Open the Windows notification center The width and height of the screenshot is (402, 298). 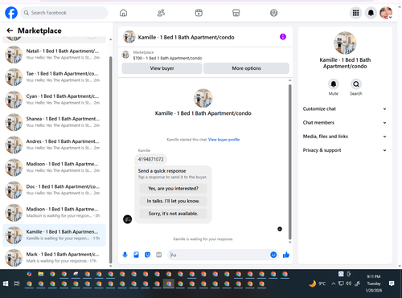pyautogui.click(x=392, y=284)
